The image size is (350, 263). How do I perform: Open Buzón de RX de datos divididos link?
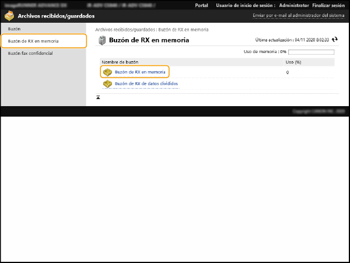click(146, 84)
